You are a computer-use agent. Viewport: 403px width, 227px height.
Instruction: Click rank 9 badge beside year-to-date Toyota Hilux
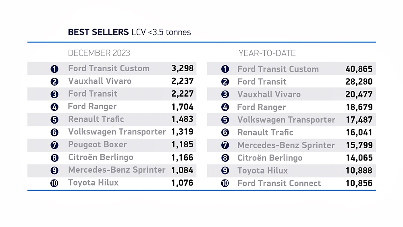(225, 171)
